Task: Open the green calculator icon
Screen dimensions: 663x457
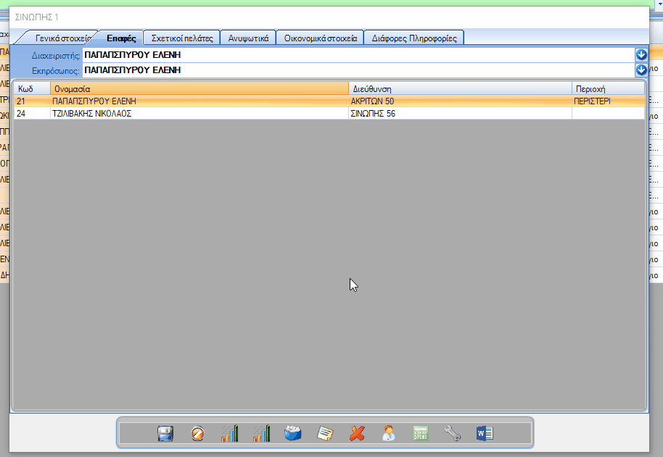Action: click(421, 433)
